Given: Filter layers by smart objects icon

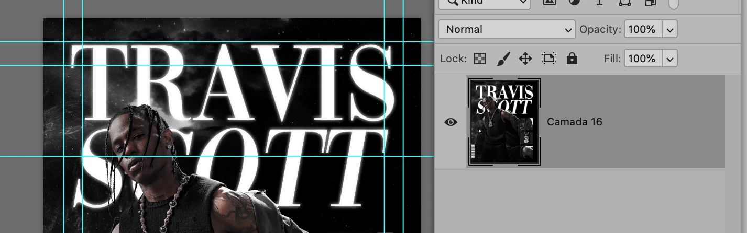Looking at the screenshot, I should [x=650, y=2].
